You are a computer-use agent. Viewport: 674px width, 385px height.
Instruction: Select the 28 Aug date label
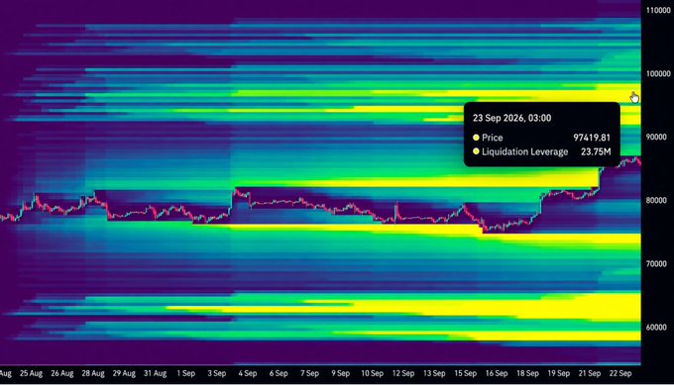(x=93, y=373)
